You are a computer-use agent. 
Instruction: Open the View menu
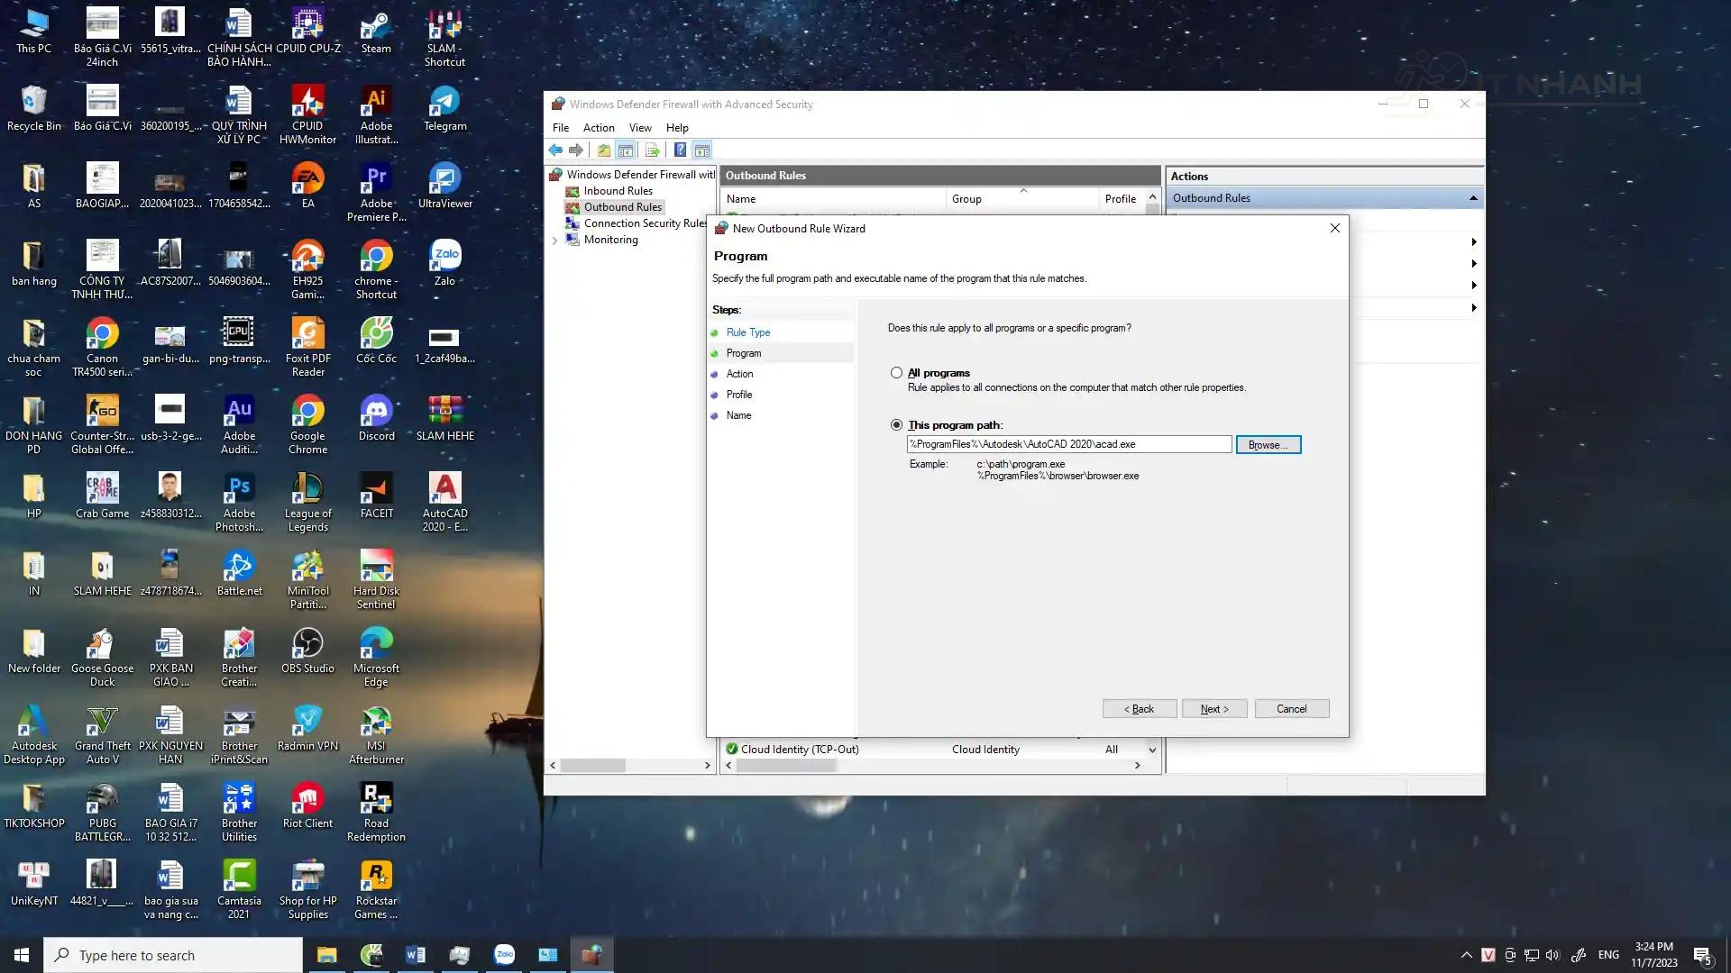tap(640, 128)
